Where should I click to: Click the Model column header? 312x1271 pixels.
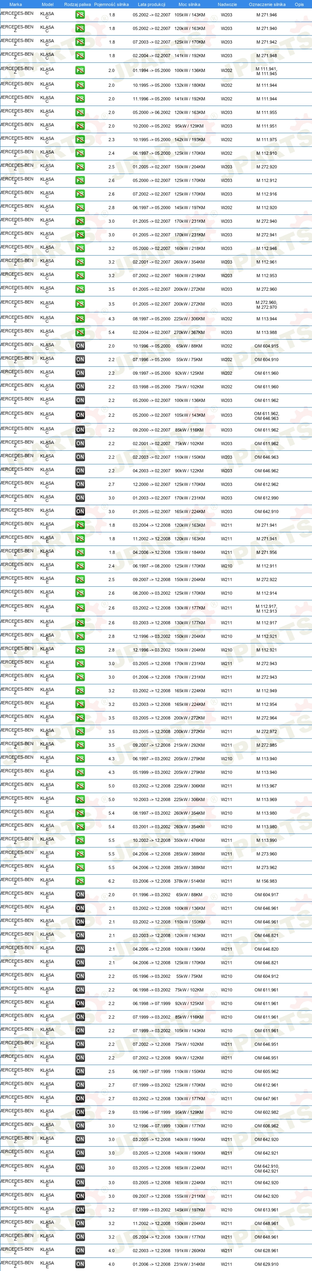(47, 4)
